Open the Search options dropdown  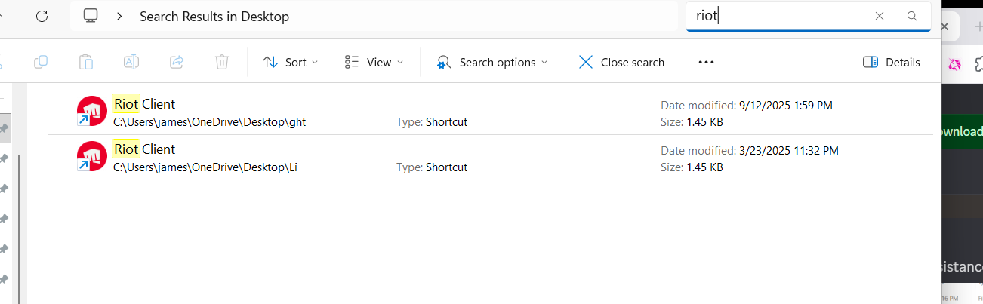pos(492,63)
